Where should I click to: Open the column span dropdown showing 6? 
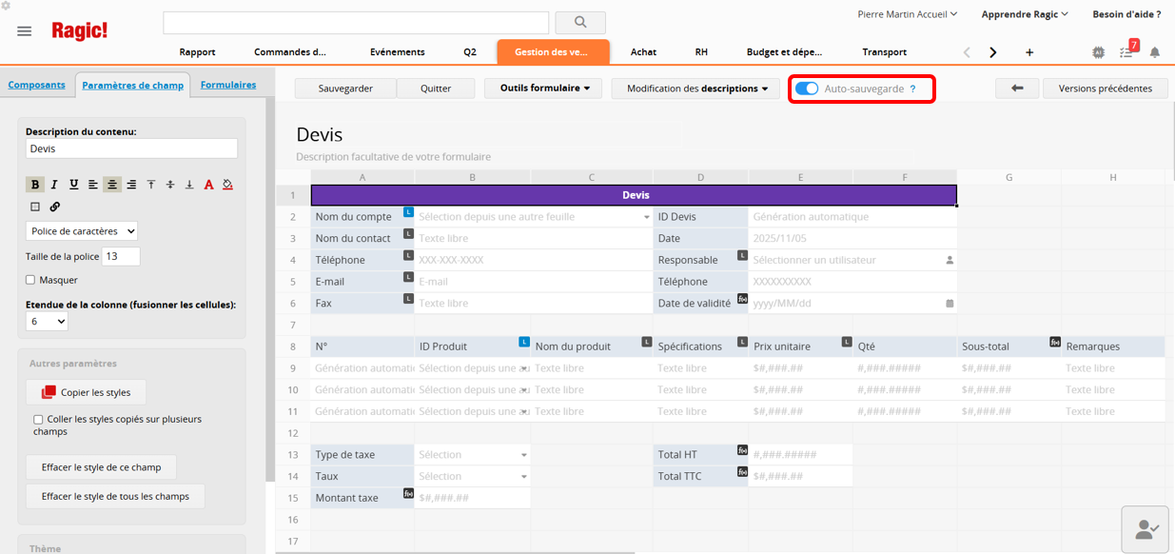[x=47, y=322]
